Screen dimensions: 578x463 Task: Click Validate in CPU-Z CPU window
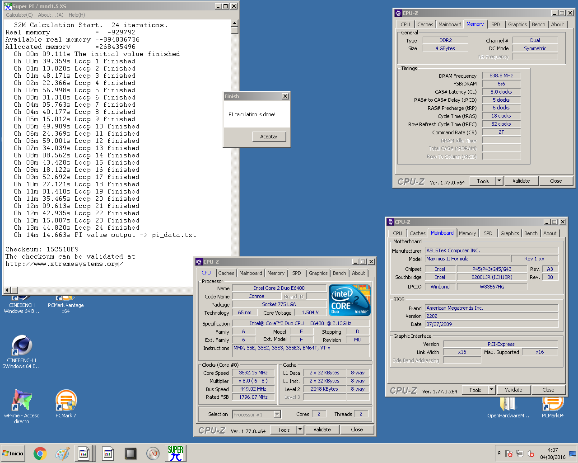click(322, 430)
